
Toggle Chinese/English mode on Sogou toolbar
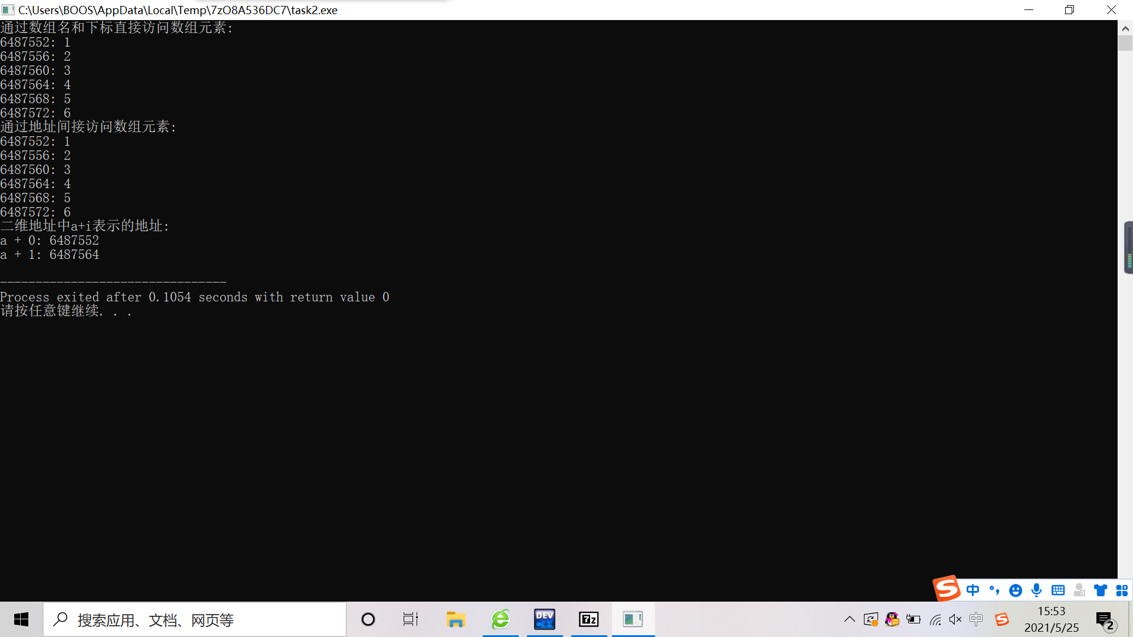973,590
